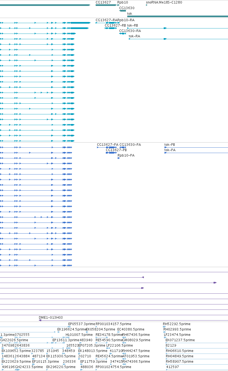Open the CG13627-RA transcript label

[x=107, y=20]
